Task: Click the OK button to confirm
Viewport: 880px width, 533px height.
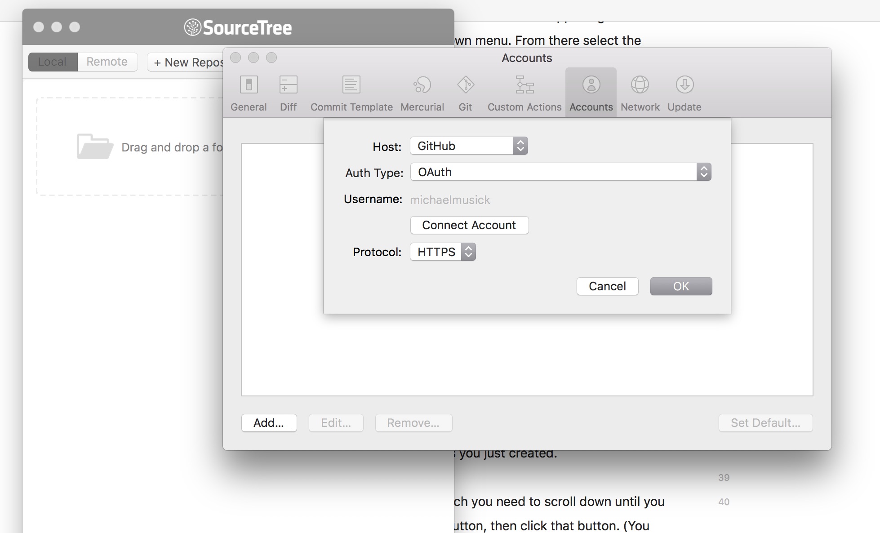Action: (681, 286)
